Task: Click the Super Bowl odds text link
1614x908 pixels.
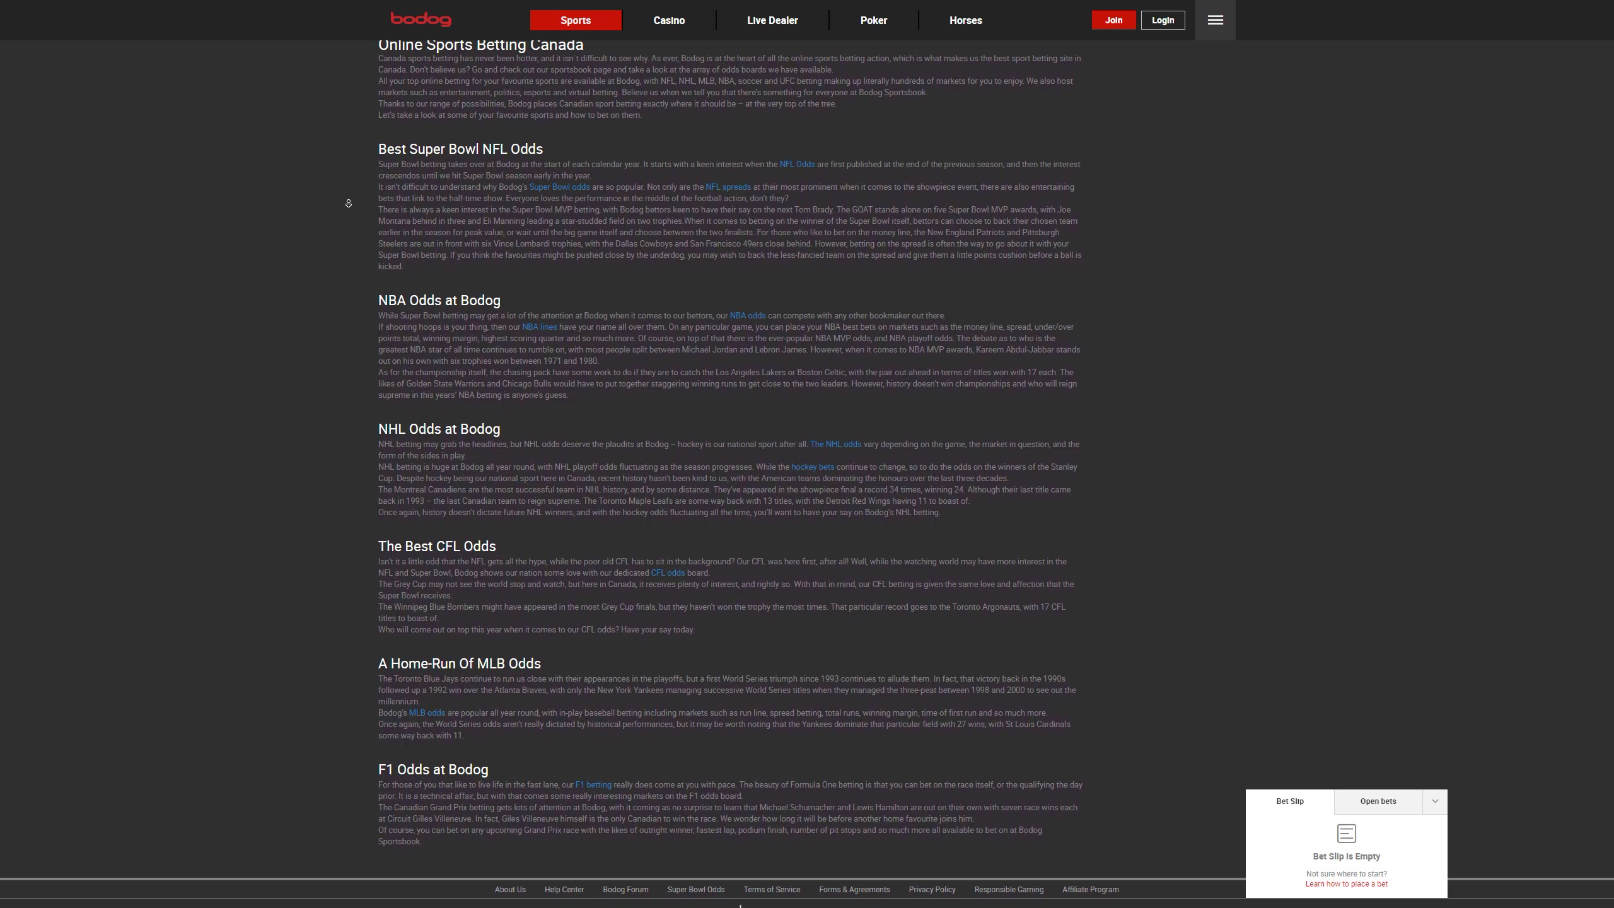Action: click(559, 187)
